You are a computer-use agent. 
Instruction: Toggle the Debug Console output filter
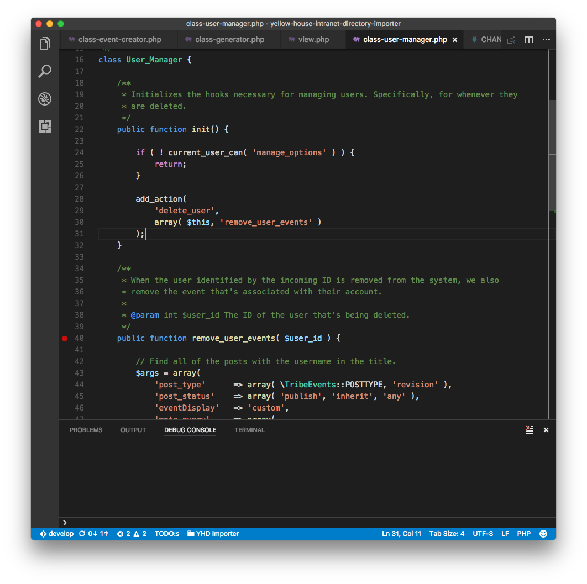(x=529, y=430)
